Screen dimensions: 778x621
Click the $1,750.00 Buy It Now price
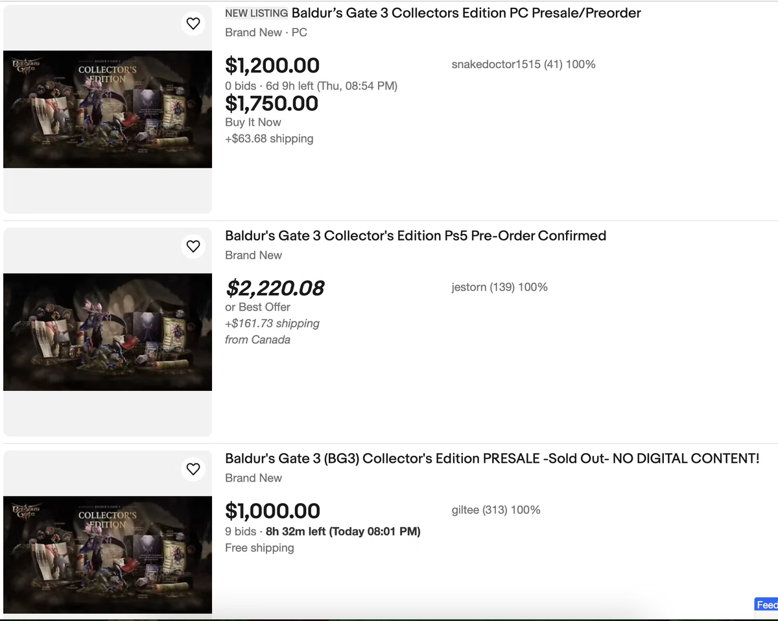[272, 104]
